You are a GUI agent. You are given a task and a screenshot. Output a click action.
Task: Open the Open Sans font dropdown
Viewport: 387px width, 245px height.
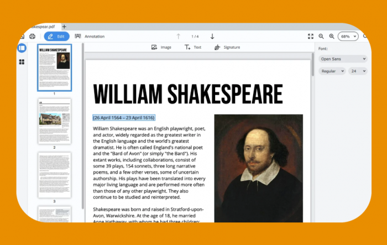tap(343, 59)
